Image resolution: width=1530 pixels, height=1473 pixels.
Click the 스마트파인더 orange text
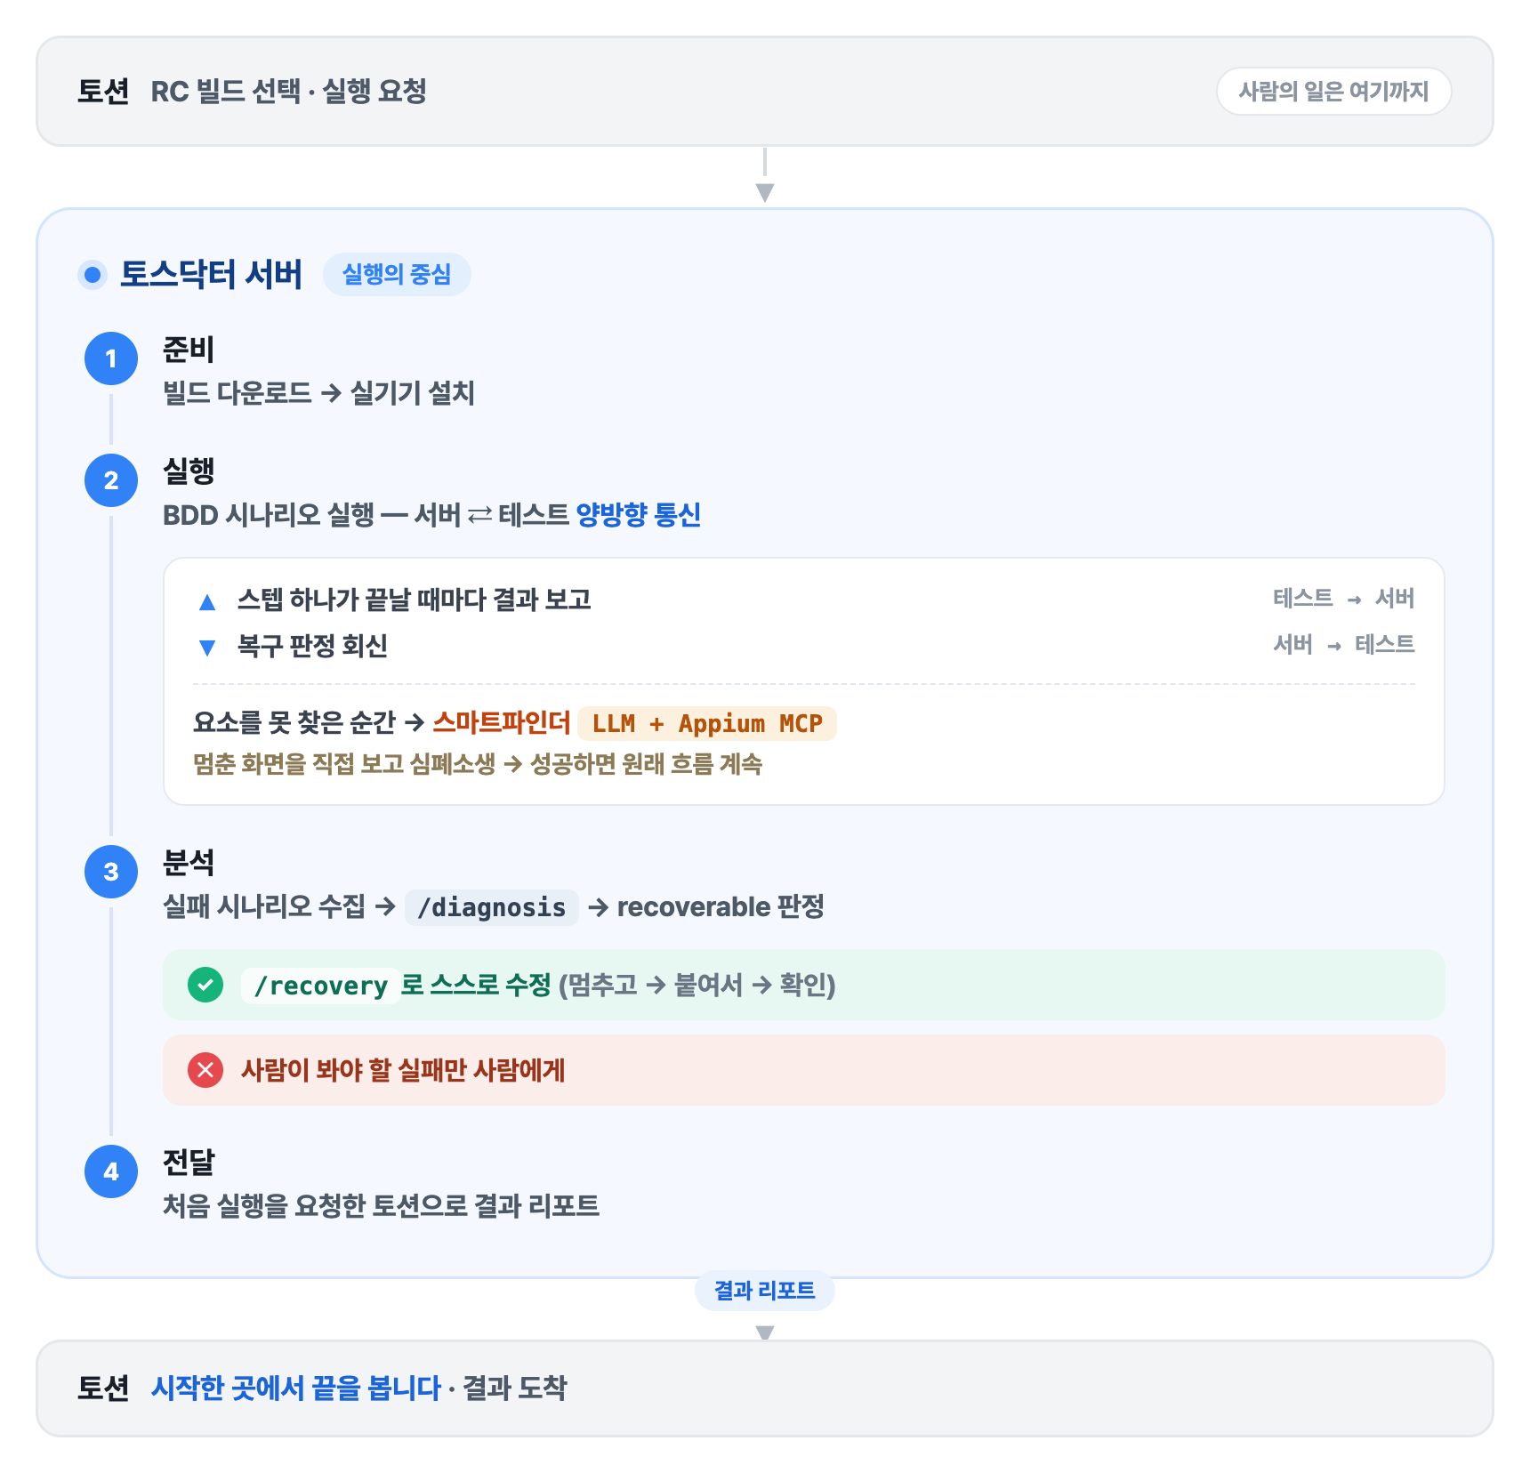pos(502,722)
